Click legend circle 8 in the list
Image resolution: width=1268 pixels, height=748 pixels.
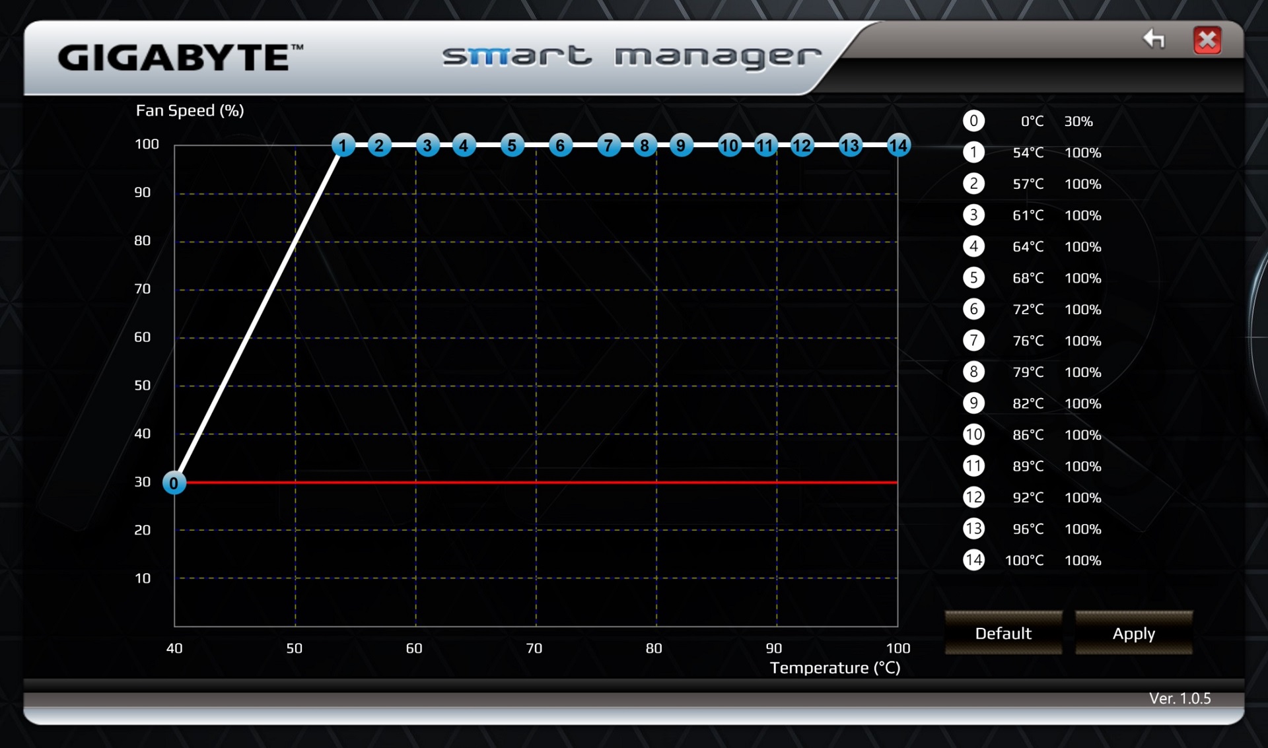[x=973, y=372]
